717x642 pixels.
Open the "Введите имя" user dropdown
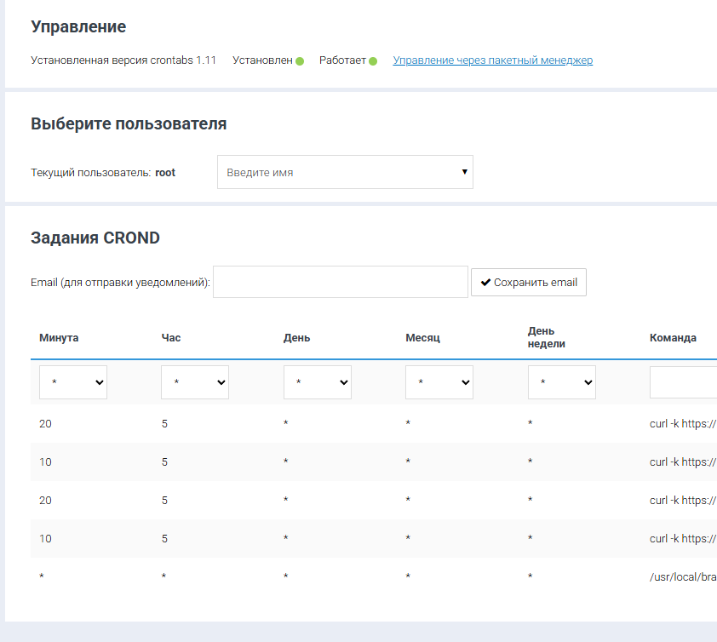coord(345,172)
